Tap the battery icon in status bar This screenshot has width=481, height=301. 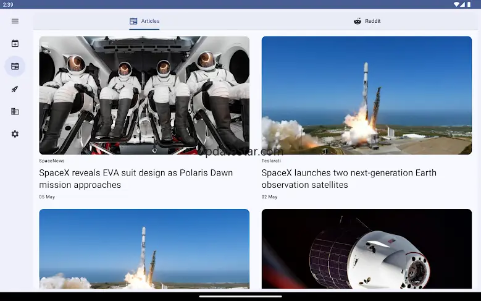pos(469,4)
